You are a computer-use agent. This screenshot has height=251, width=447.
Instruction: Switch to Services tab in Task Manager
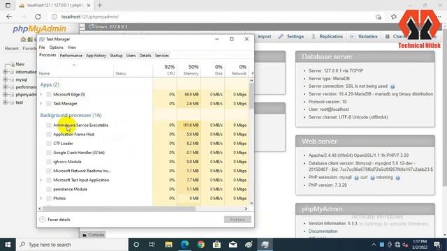tap(161, 56)
